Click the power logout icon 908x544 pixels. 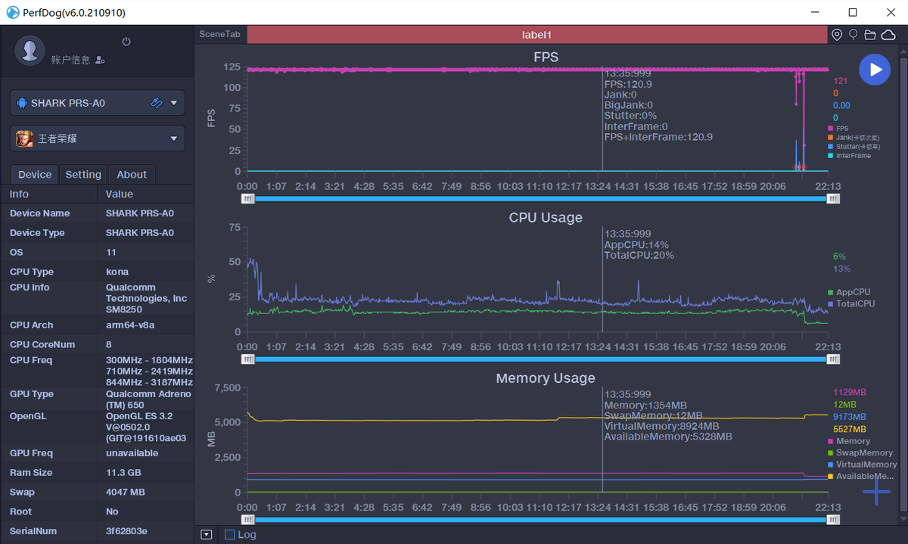[x=126, y=42]
